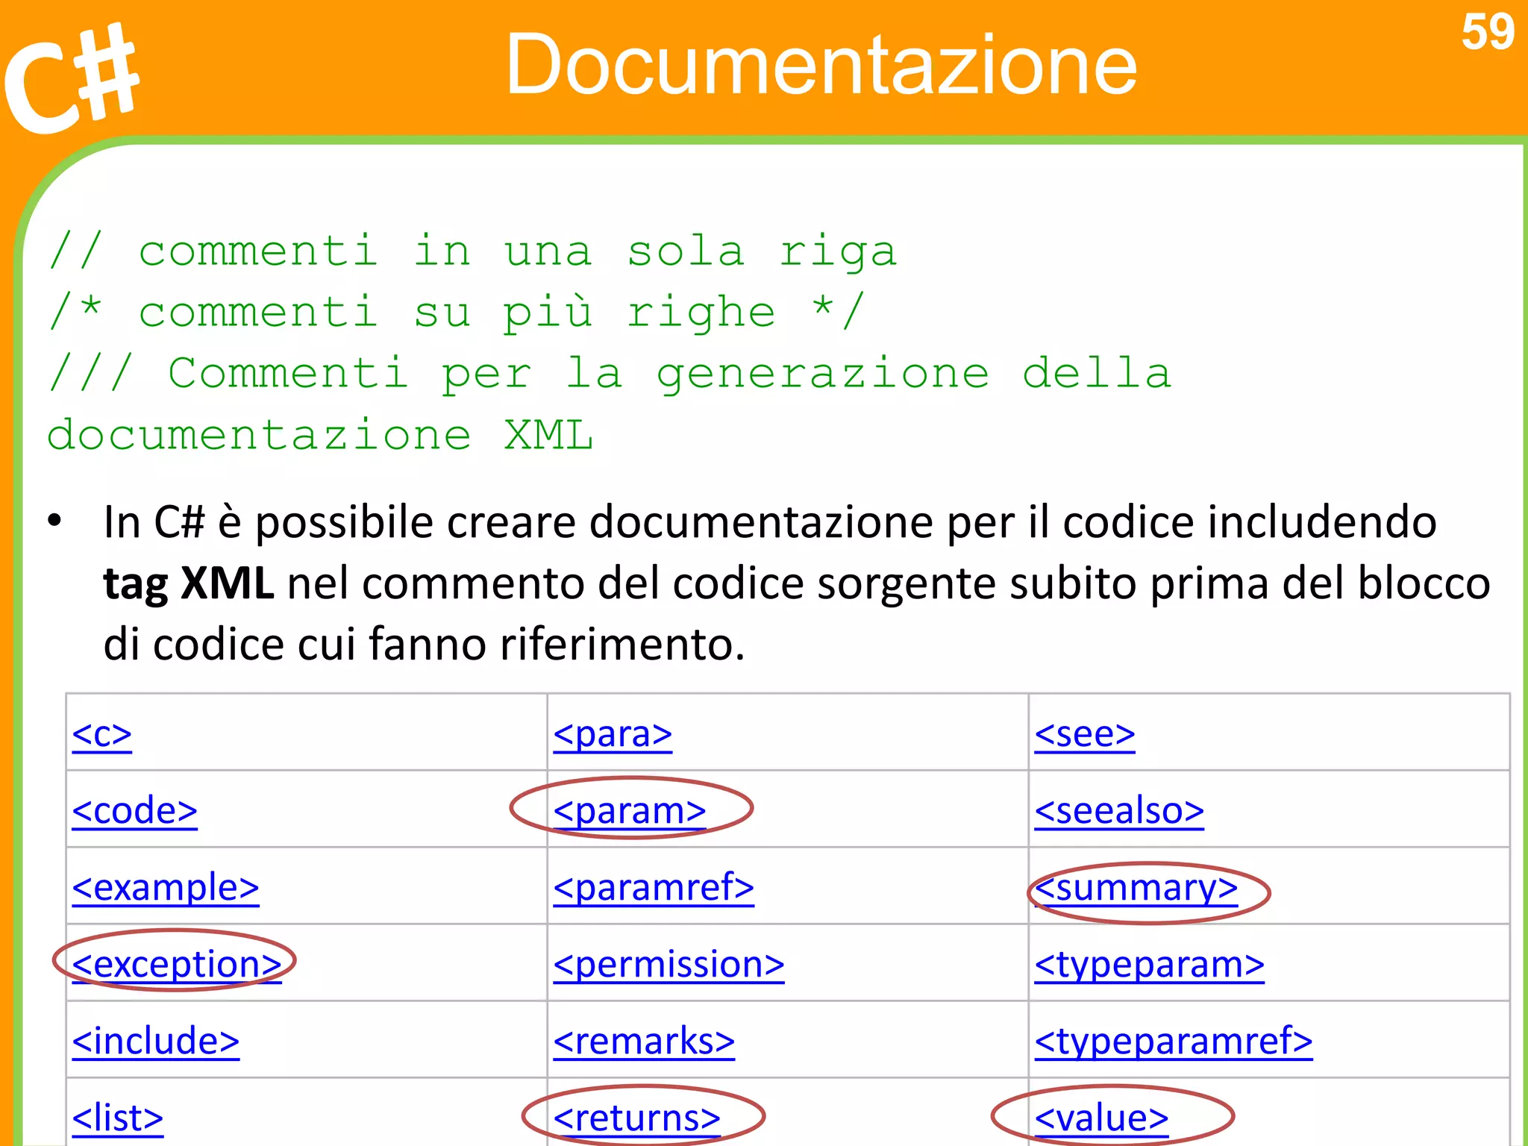
Task: Click the <include> tag link
Action: click(x=156, y=1041)
